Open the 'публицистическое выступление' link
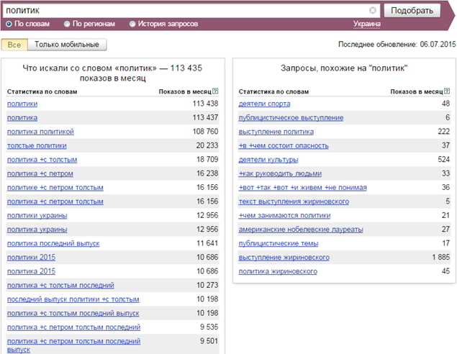Screen dimensions: 457x354 [x=291, y=118]
